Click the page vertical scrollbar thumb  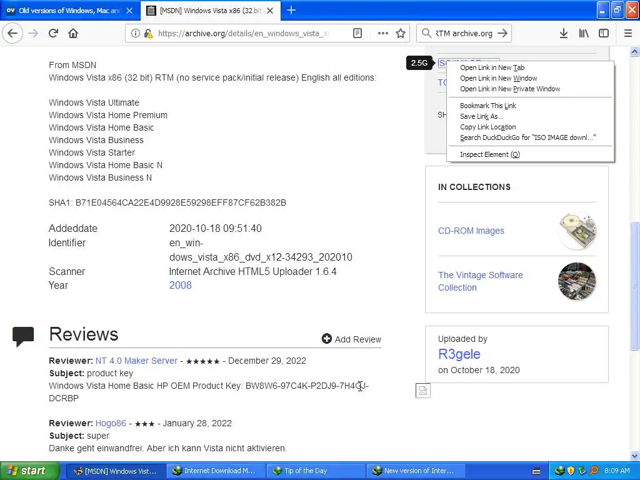(634, 286)
